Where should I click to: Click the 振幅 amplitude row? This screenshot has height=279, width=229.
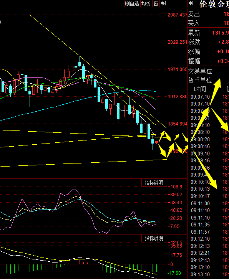[x=208, y=61]
